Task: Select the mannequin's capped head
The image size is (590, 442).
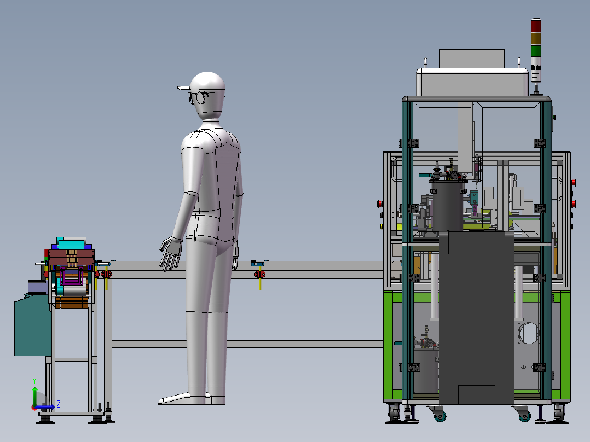Action: click(x=206, y=96)
